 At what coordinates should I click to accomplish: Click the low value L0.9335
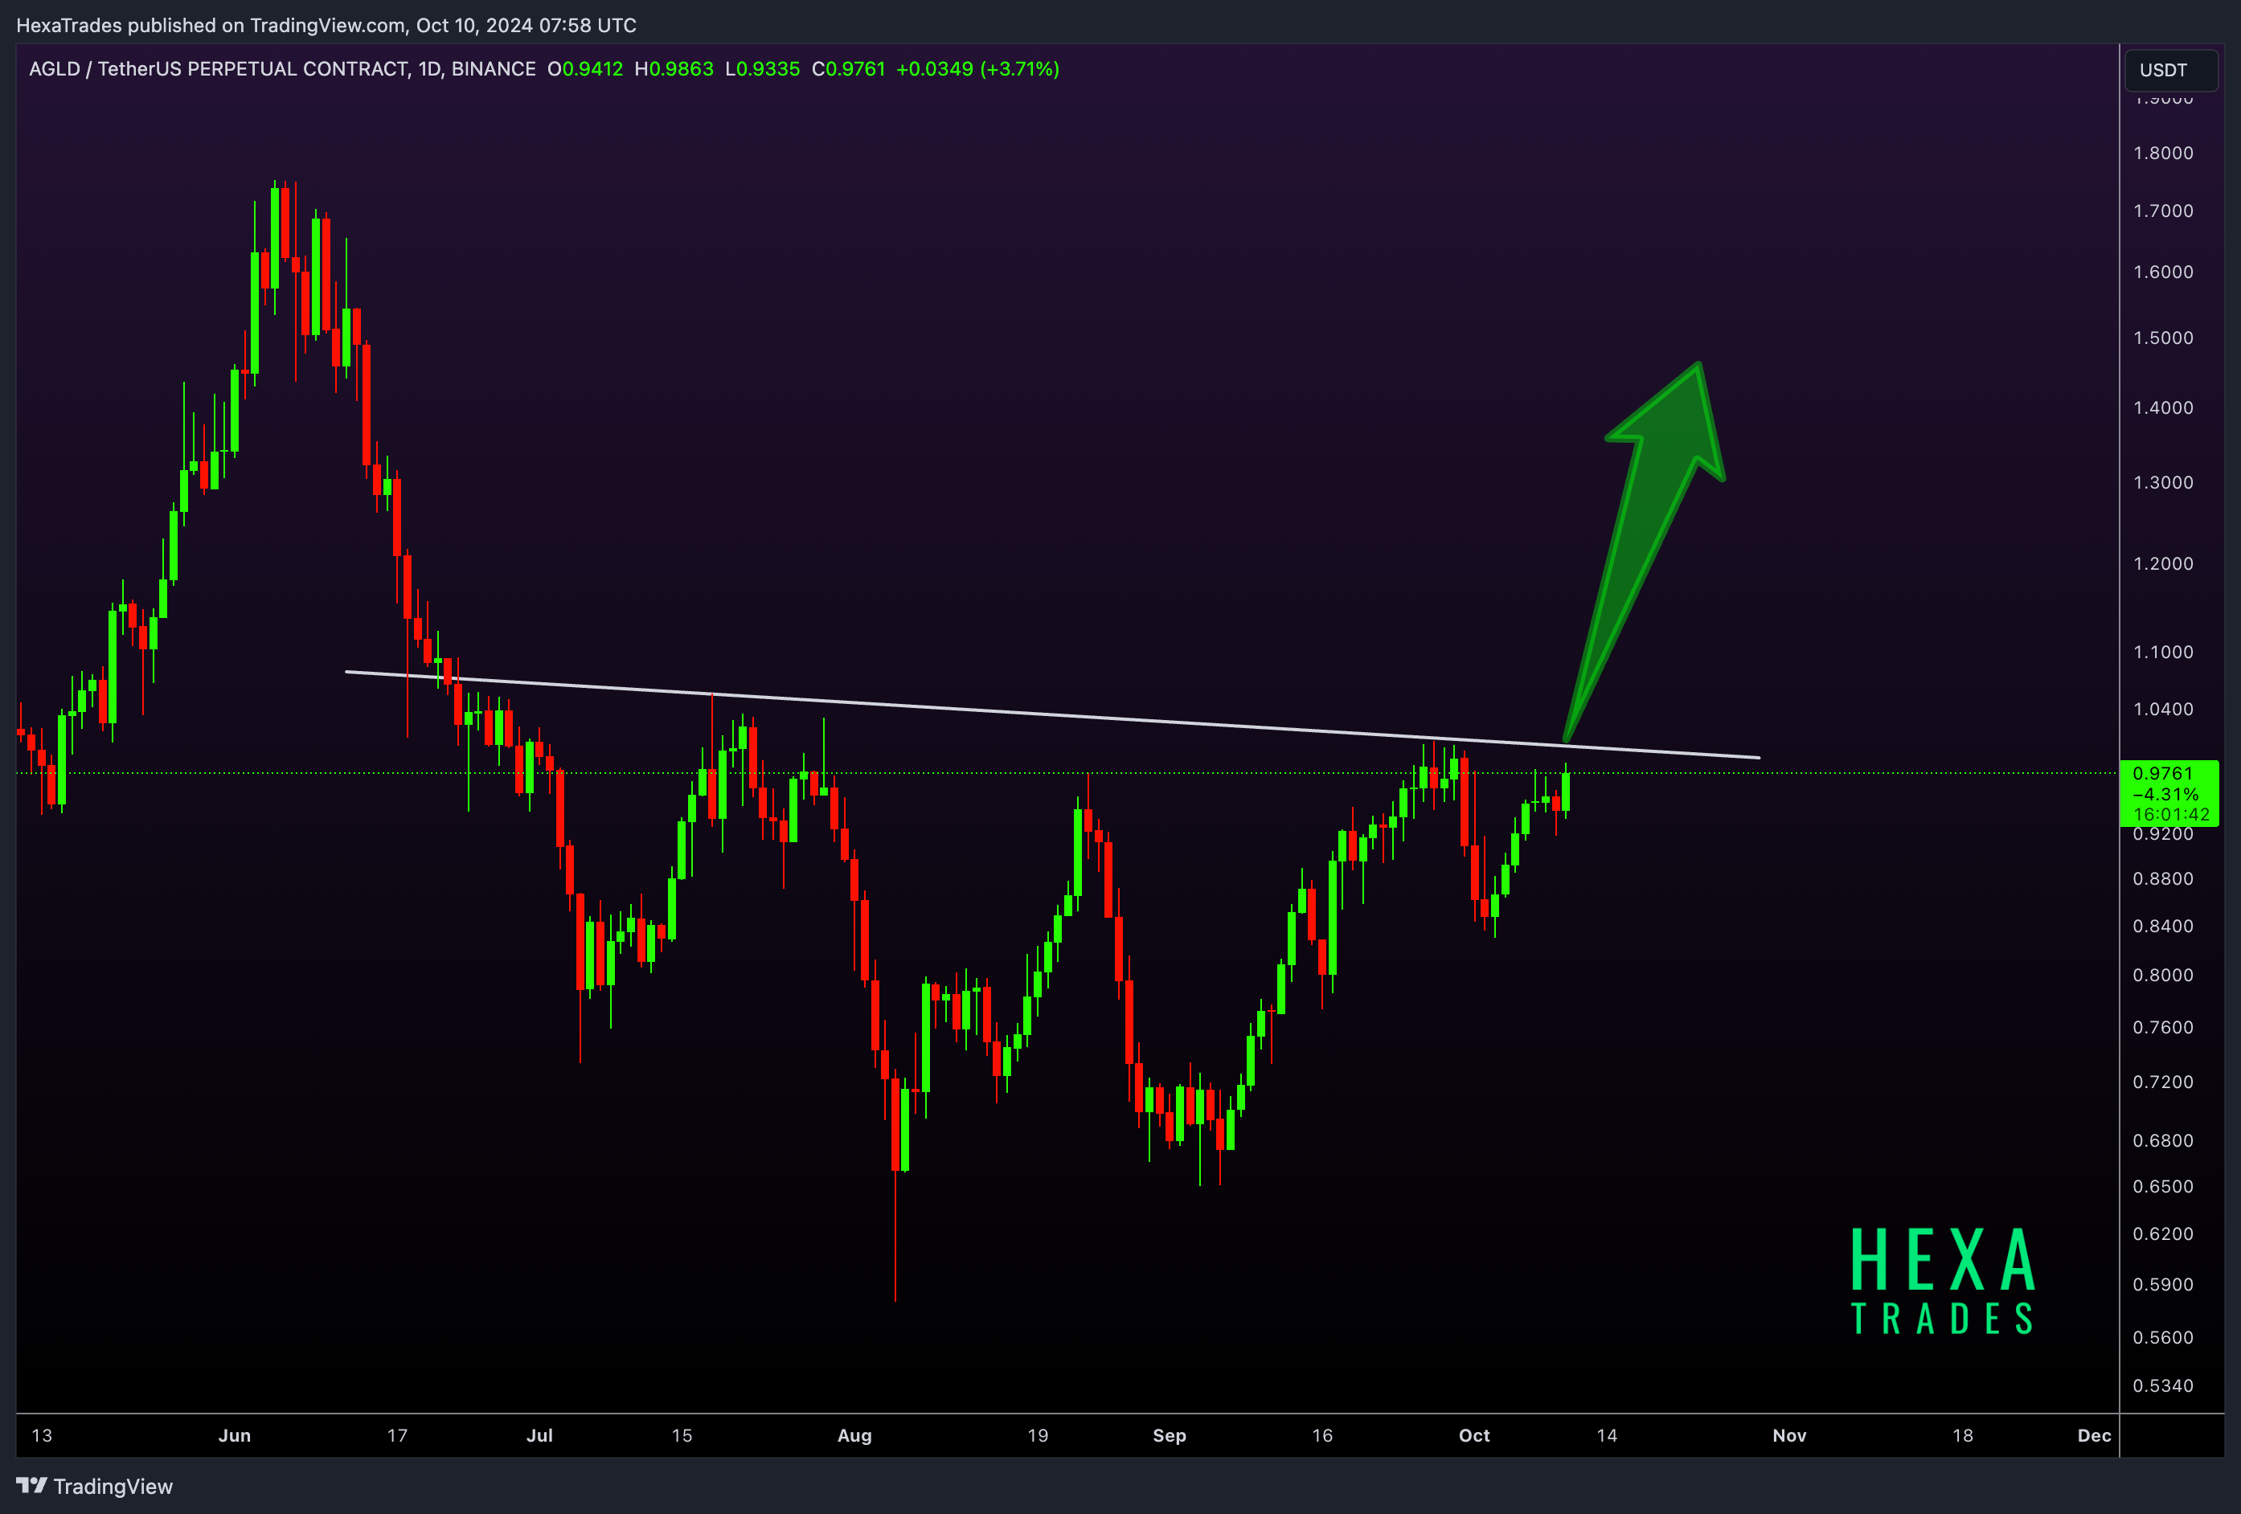[763, 68]
